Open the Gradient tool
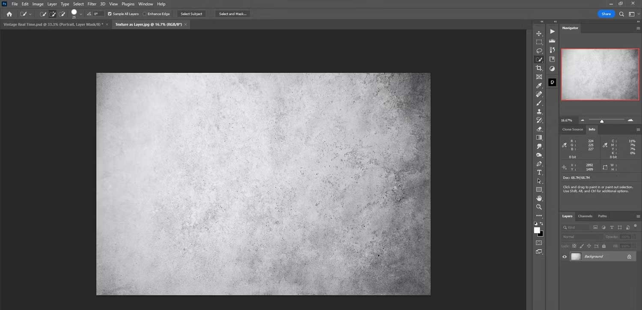 point(539,137)
